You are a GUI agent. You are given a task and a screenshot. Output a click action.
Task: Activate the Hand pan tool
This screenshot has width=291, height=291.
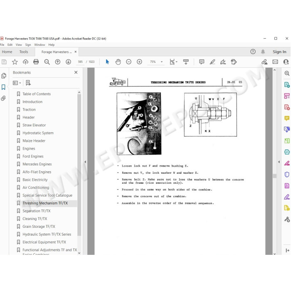[118, 62]
